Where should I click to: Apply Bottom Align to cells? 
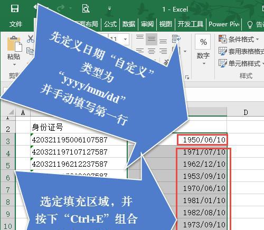click(163, 41)
